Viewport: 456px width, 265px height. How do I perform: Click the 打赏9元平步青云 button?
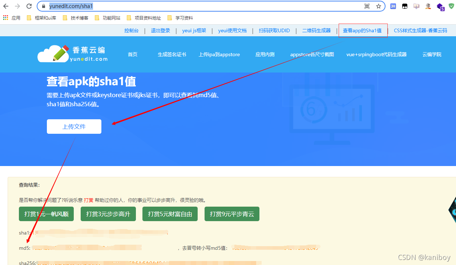click(x=232, y=214)
